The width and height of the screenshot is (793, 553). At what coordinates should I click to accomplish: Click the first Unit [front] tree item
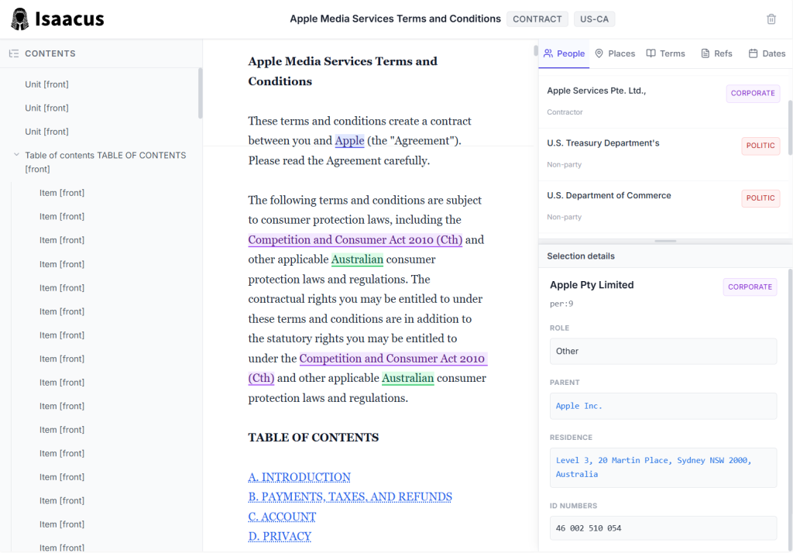point(46,84)
